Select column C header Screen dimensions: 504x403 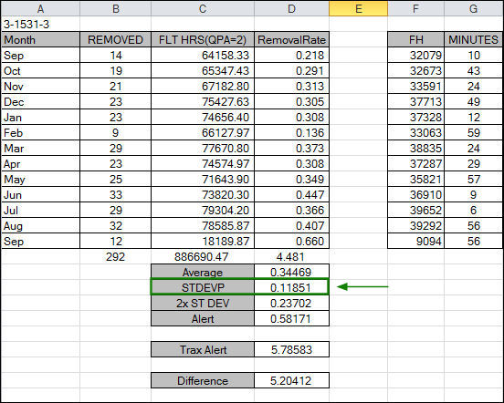pyautogui.click(x=203, y=8)
